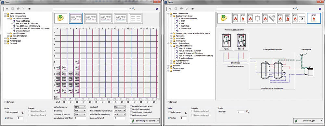Open arrow beside Berechnung und Schema button
Screen dimensions: 325x126
click(158, 120)
